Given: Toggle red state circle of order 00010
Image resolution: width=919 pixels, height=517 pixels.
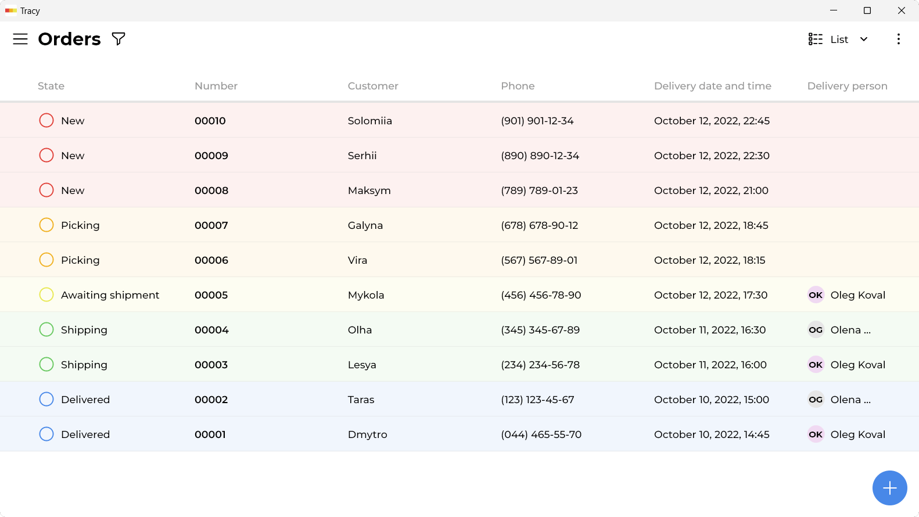Looking at the screenshot, I should click(x=46, y=120).
